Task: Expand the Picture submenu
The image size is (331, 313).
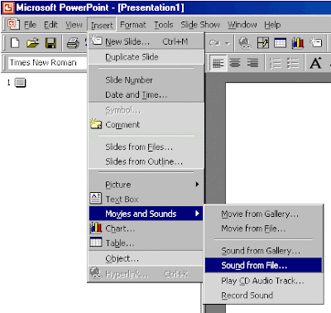Action: click(146, 185)
